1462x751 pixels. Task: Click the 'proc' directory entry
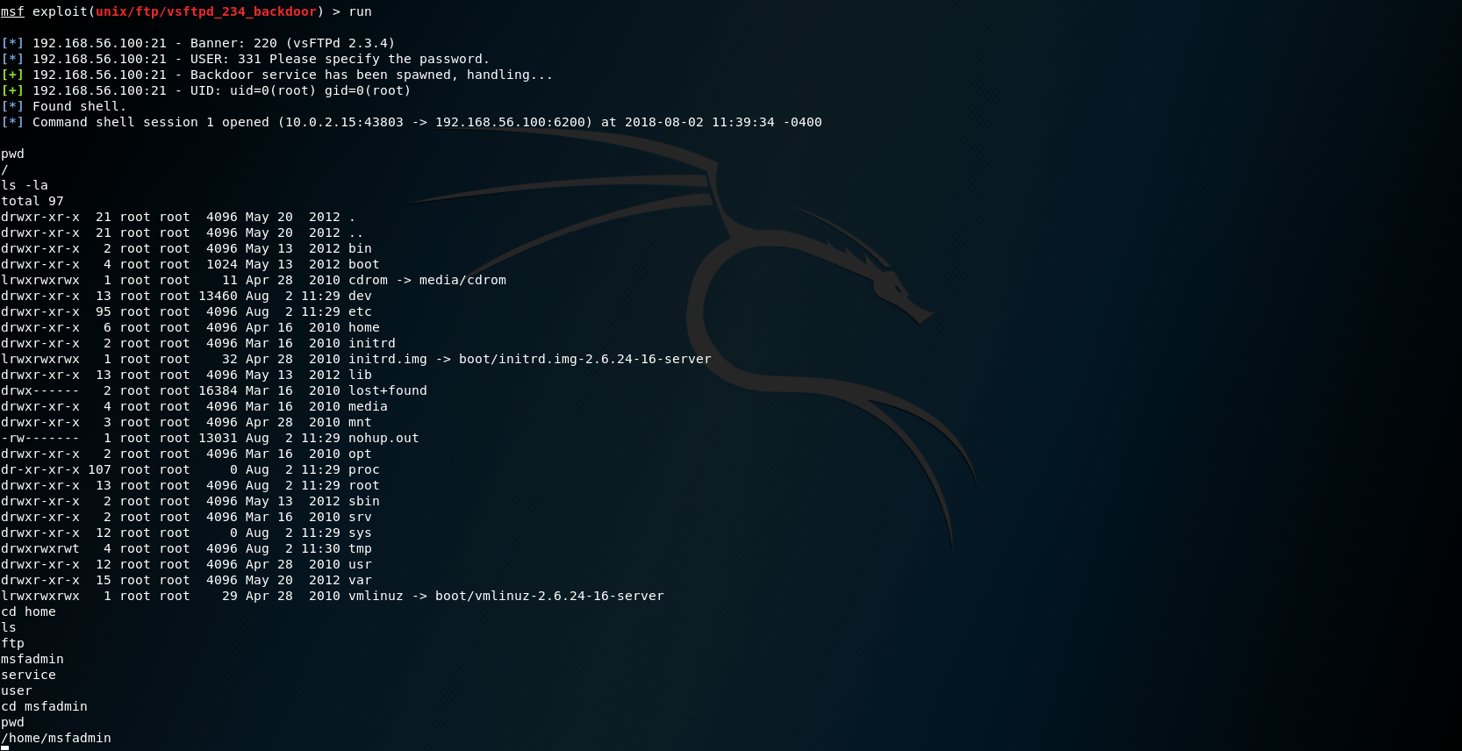364,469
